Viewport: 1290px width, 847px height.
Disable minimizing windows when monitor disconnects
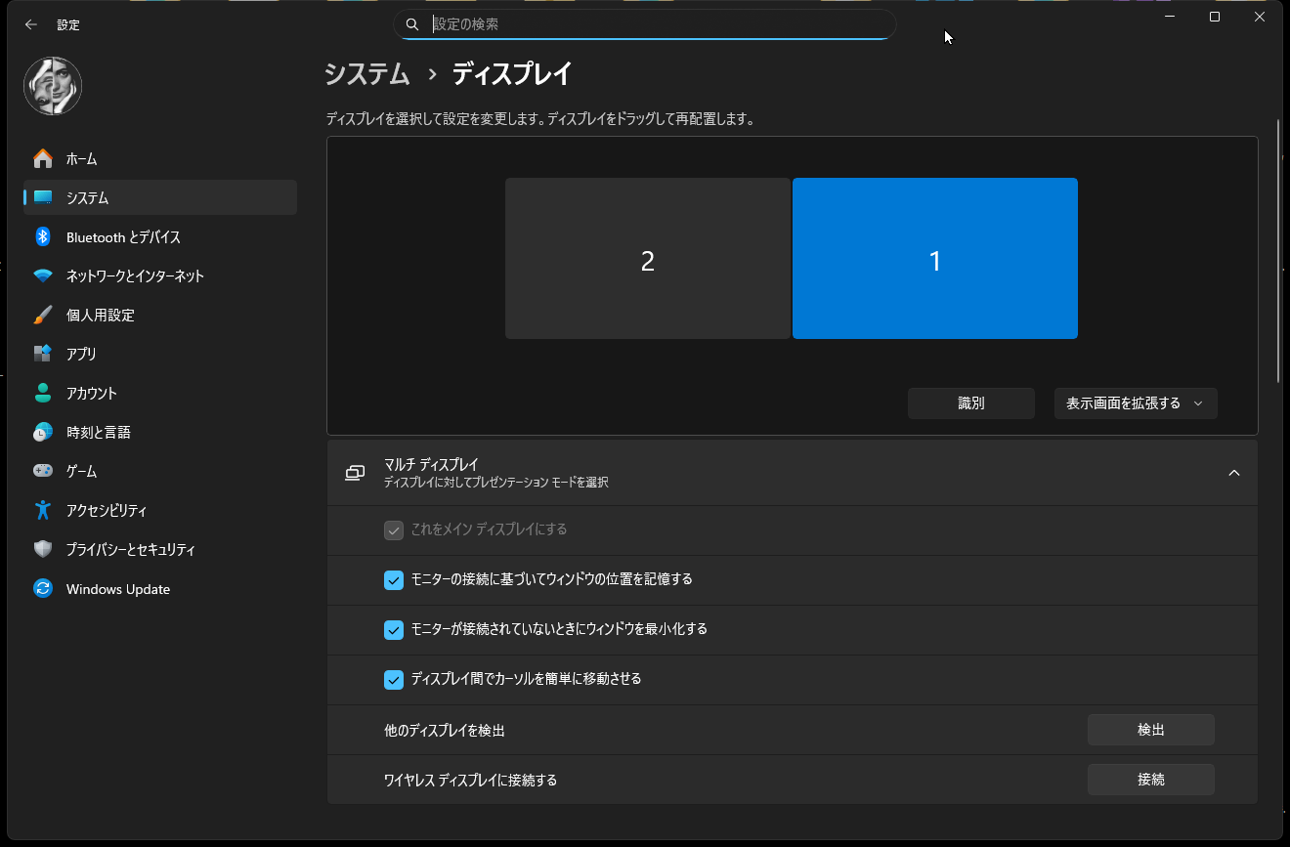coord(394,629)
